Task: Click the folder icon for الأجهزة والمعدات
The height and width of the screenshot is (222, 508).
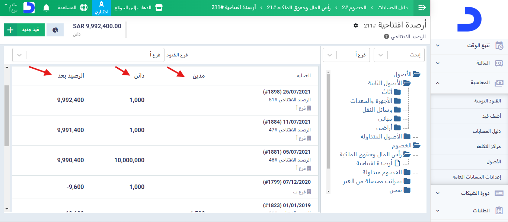Action: [x=397, y=101]
